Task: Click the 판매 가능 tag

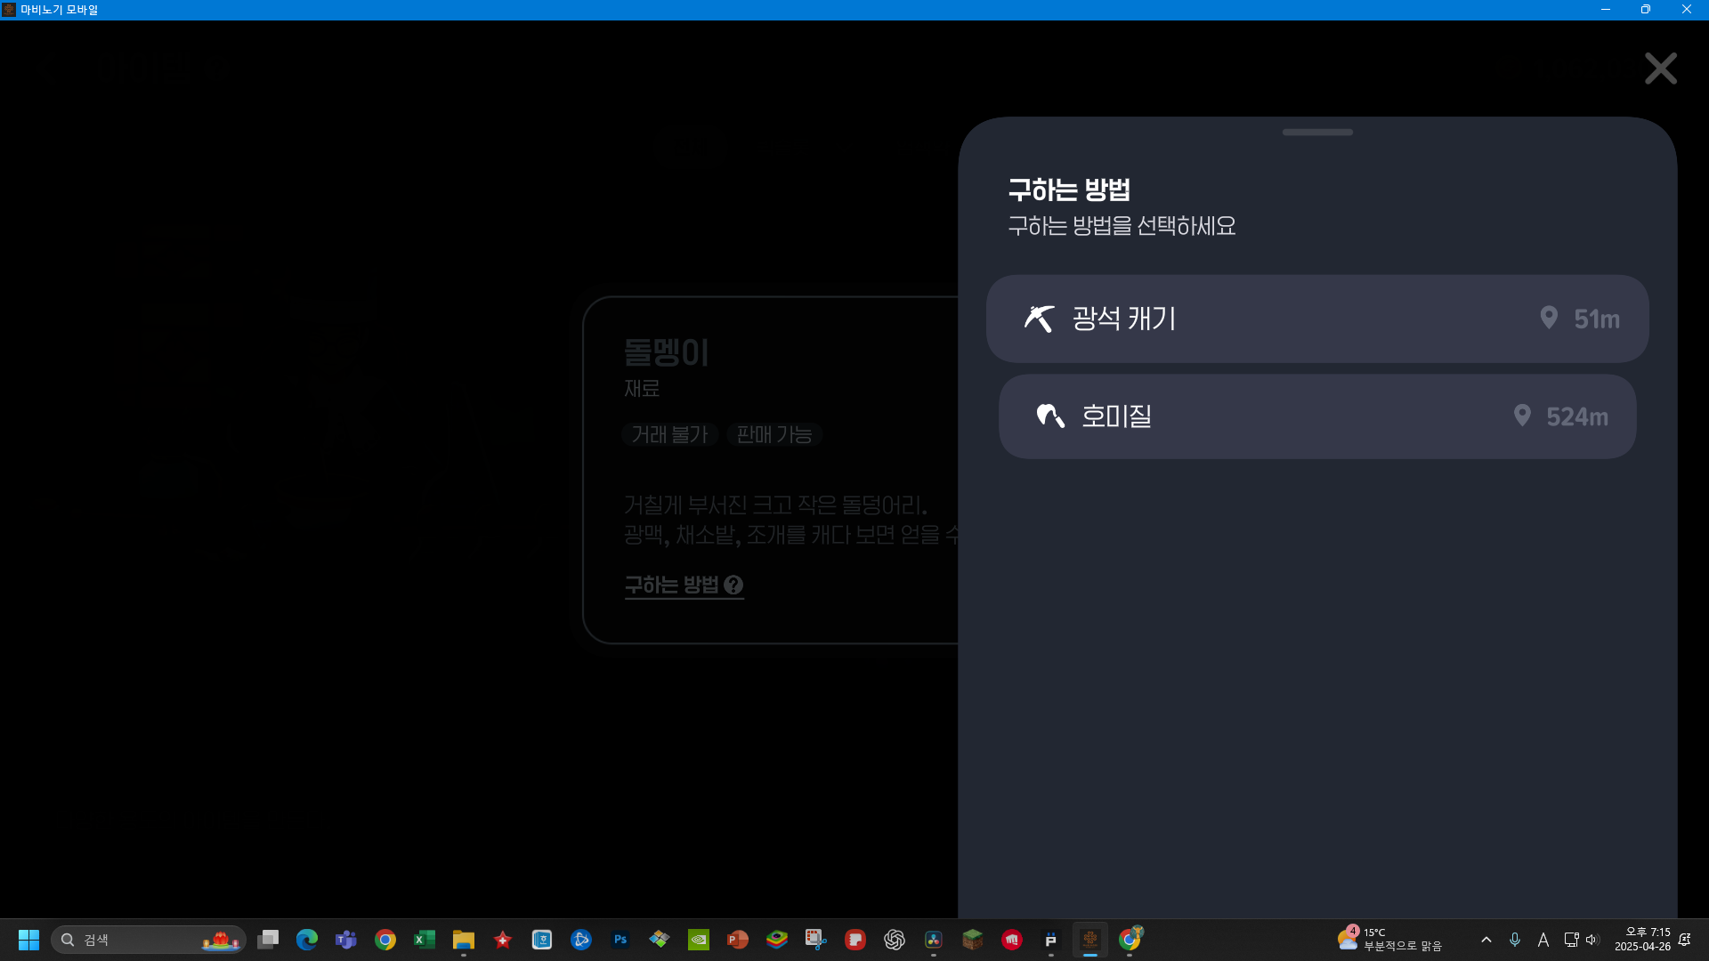Action: click(x=774, y=434)
